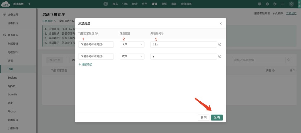The width and height of the screenshot is (301, 133).
Task: Remove the second room type row
Action: click(220, 57)
